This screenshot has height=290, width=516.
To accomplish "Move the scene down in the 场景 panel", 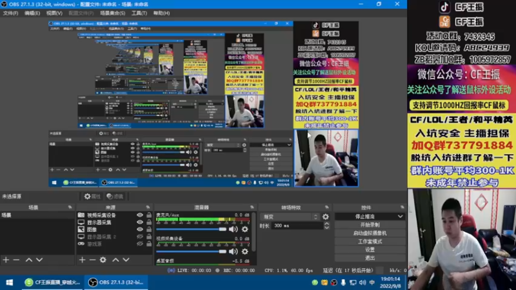I will point(39,260).
